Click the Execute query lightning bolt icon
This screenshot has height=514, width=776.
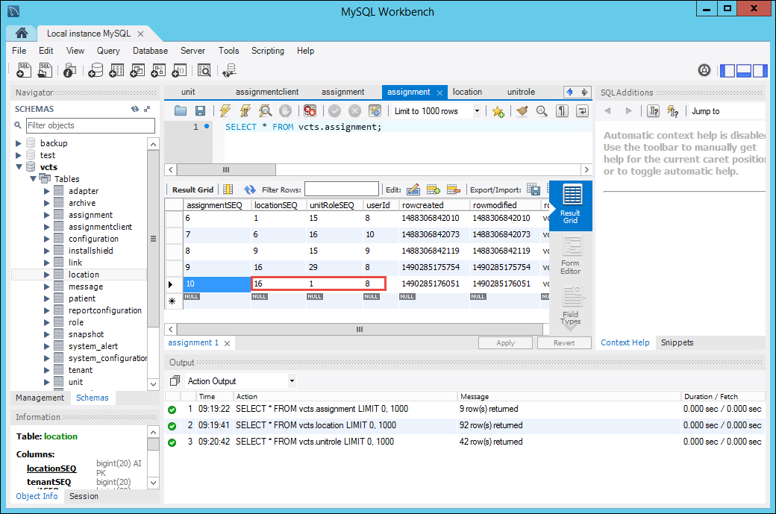click(x=225, y=111)
